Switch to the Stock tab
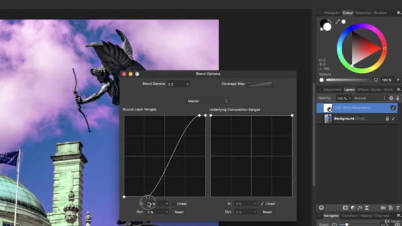This screenshot has width=402, height=226. tap(388, 90)
